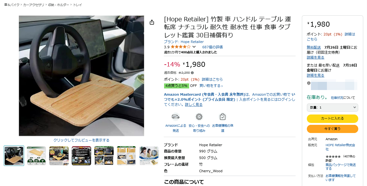Open the 買い物をする link with chevron
The height and width of the screenshot is (186, 367).
pos(211,86)
